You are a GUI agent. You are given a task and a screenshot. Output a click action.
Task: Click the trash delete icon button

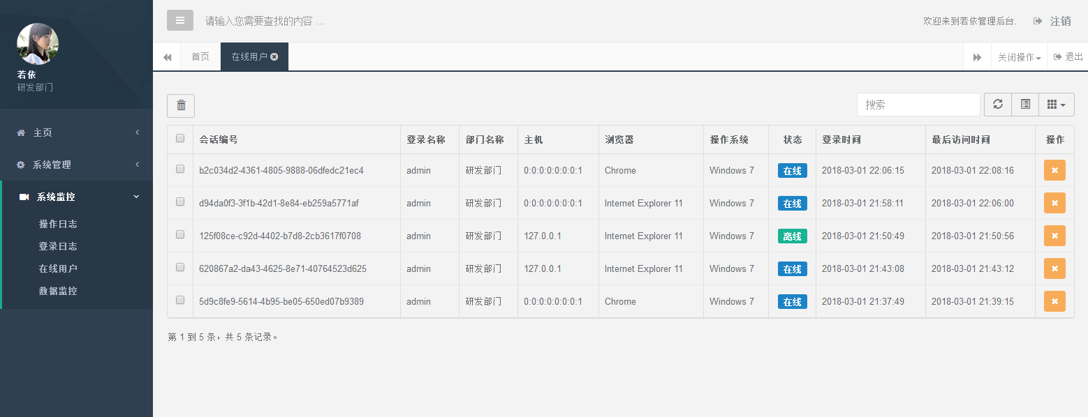click(x=181, y=105)
